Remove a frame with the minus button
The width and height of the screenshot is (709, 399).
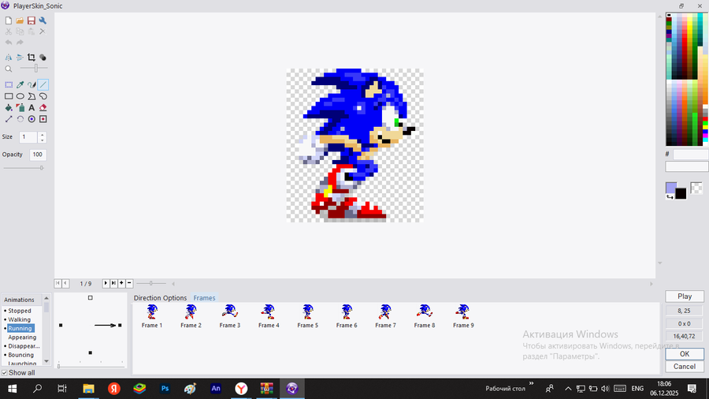click(129, 283)
